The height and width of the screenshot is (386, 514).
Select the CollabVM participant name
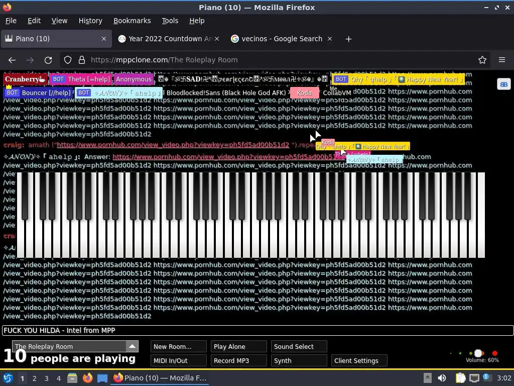click(337, 93)
